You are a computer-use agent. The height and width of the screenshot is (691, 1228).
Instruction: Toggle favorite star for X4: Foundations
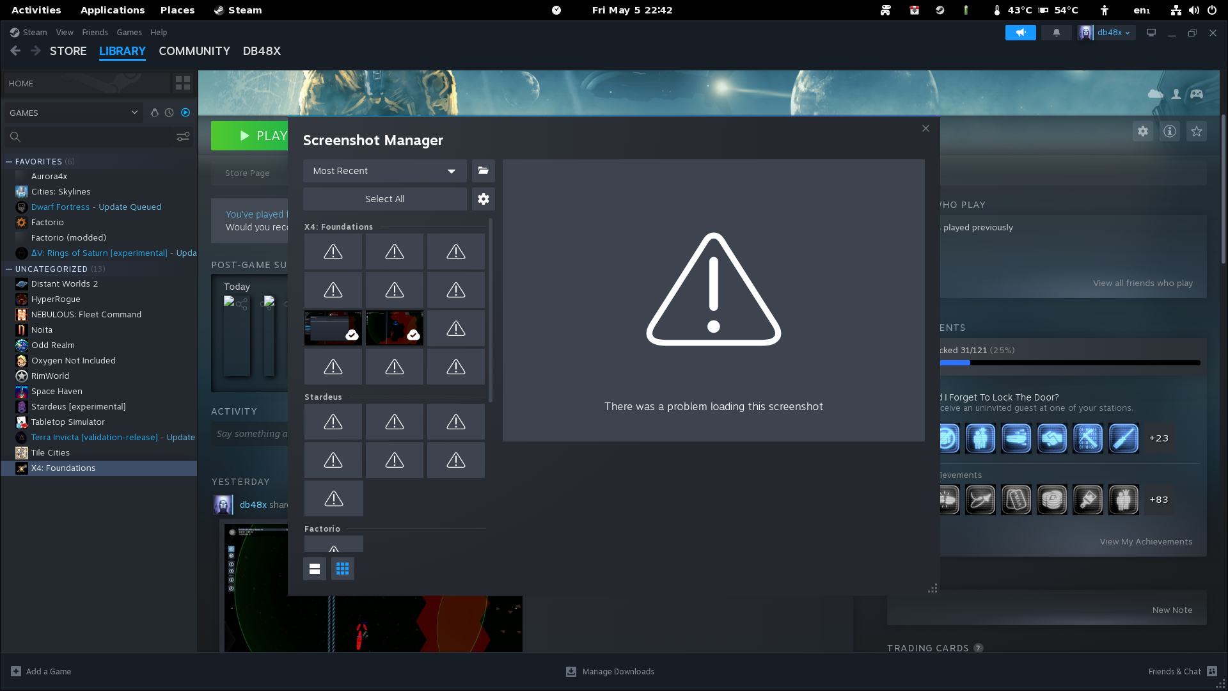[1197, 131]
